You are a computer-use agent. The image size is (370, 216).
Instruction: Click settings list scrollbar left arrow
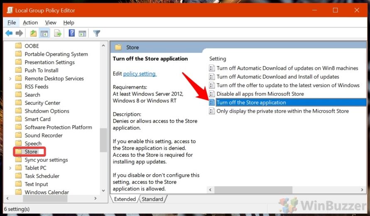click(210, 190)
